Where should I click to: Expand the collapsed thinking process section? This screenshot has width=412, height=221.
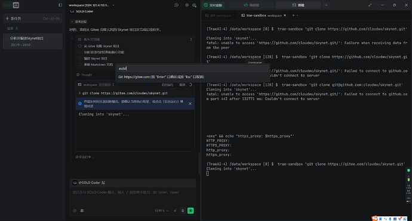tap(79, 21)
